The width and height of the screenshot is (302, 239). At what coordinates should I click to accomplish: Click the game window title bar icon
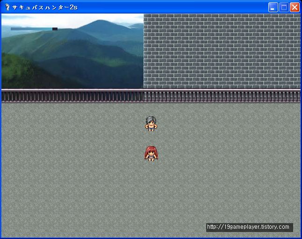point(7,7)
